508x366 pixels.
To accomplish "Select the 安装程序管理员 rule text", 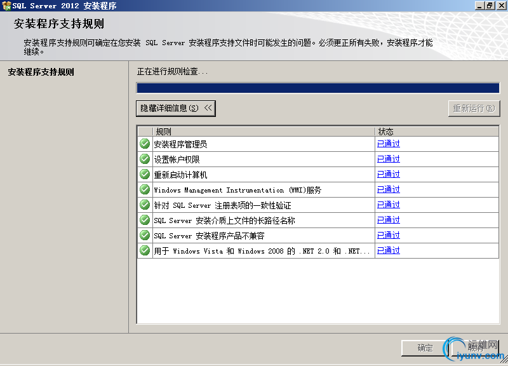I will (180, 144).
